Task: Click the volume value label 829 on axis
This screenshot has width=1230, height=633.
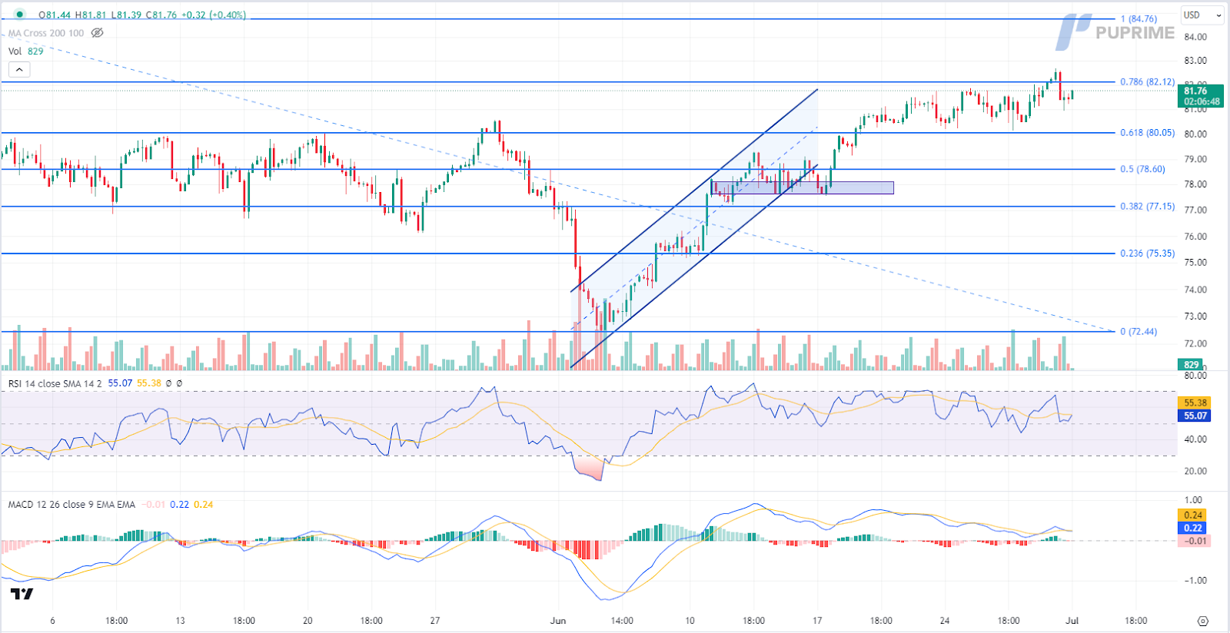Action: click(1192, 365)
